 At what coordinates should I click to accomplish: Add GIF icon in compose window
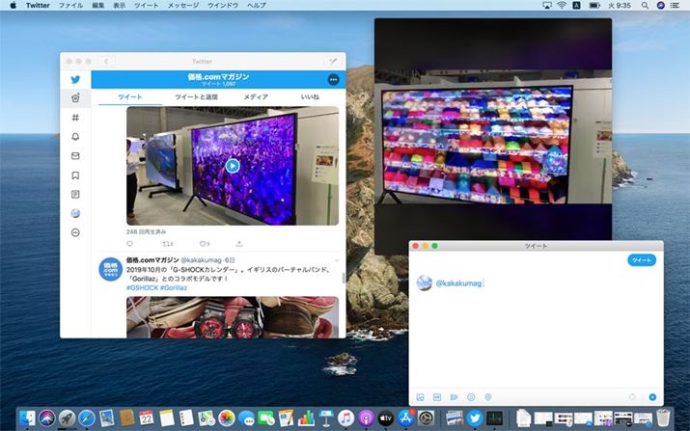pos(437,397)
